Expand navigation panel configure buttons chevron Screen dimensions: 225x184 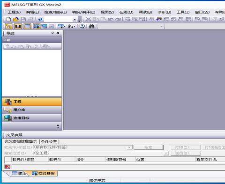[x=58, y=126]
